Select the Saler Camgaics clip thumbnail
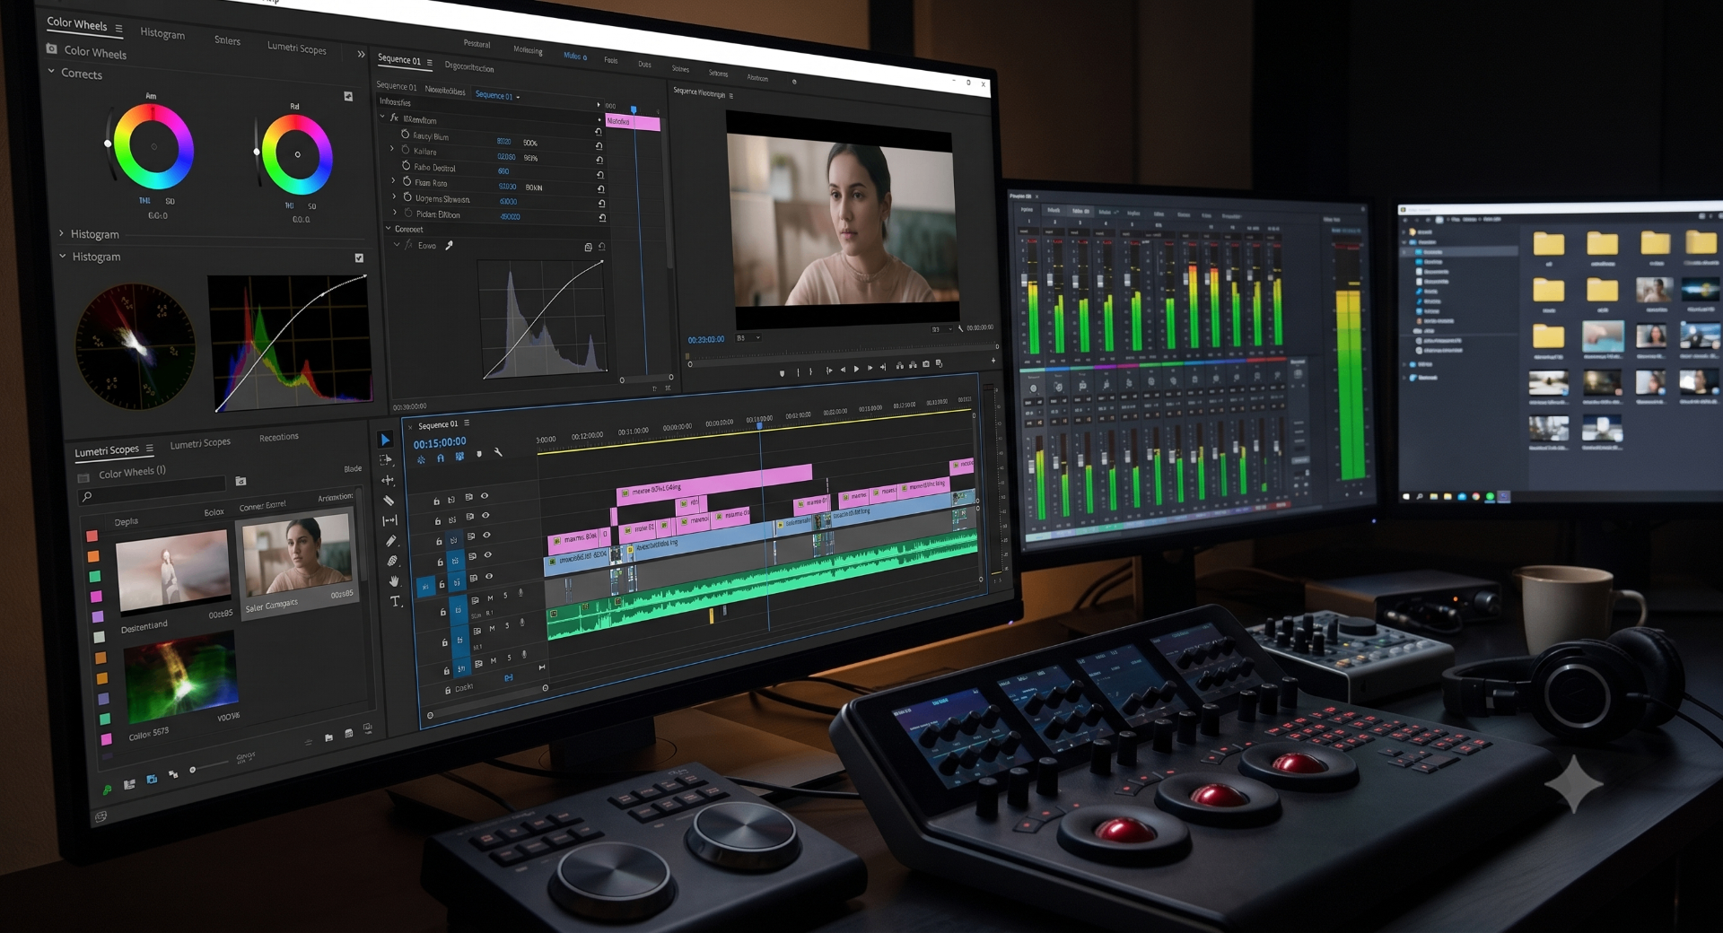The height and width of the screenshot is (933, 1723). pyautogui.click(x=297, y=556)
